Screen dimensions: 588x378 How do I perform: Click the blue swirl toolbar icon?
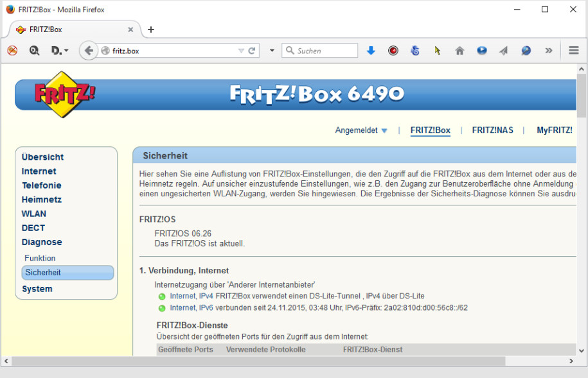(415, 50)
